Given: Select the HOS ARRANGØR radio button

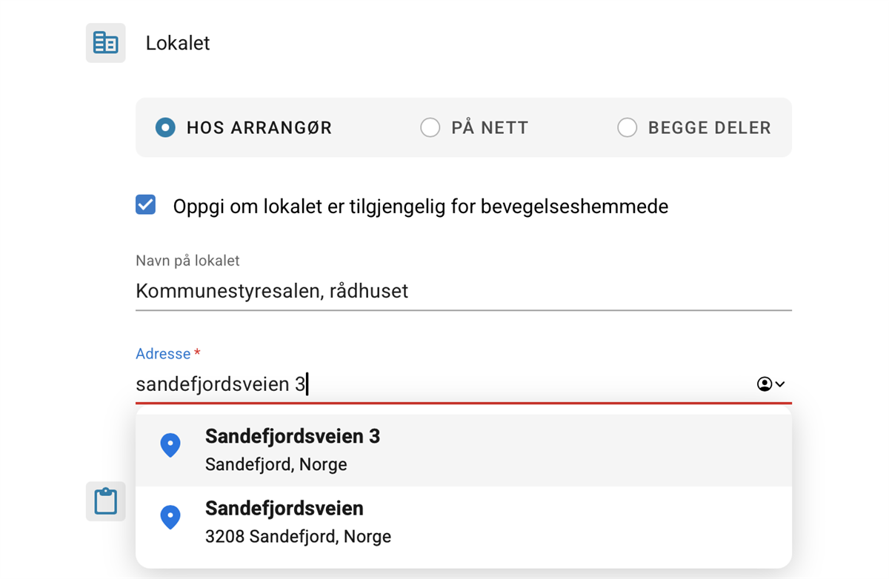Looking at the screenshot, I should [x=165, y=127].
